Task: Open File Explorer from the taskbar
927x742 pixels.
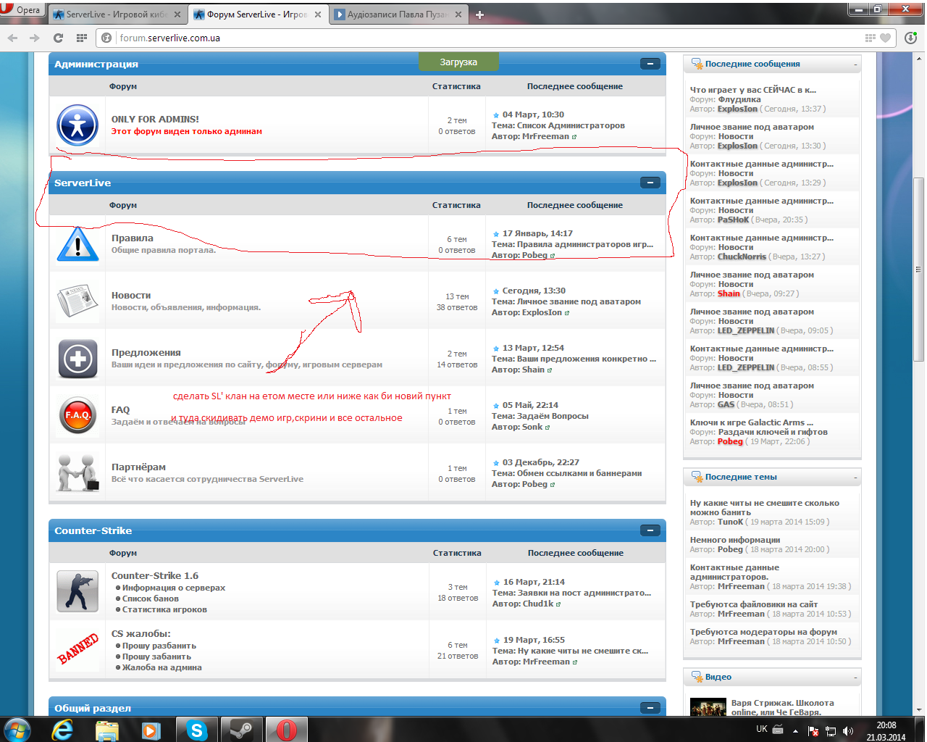Action: tap(107, 730)
